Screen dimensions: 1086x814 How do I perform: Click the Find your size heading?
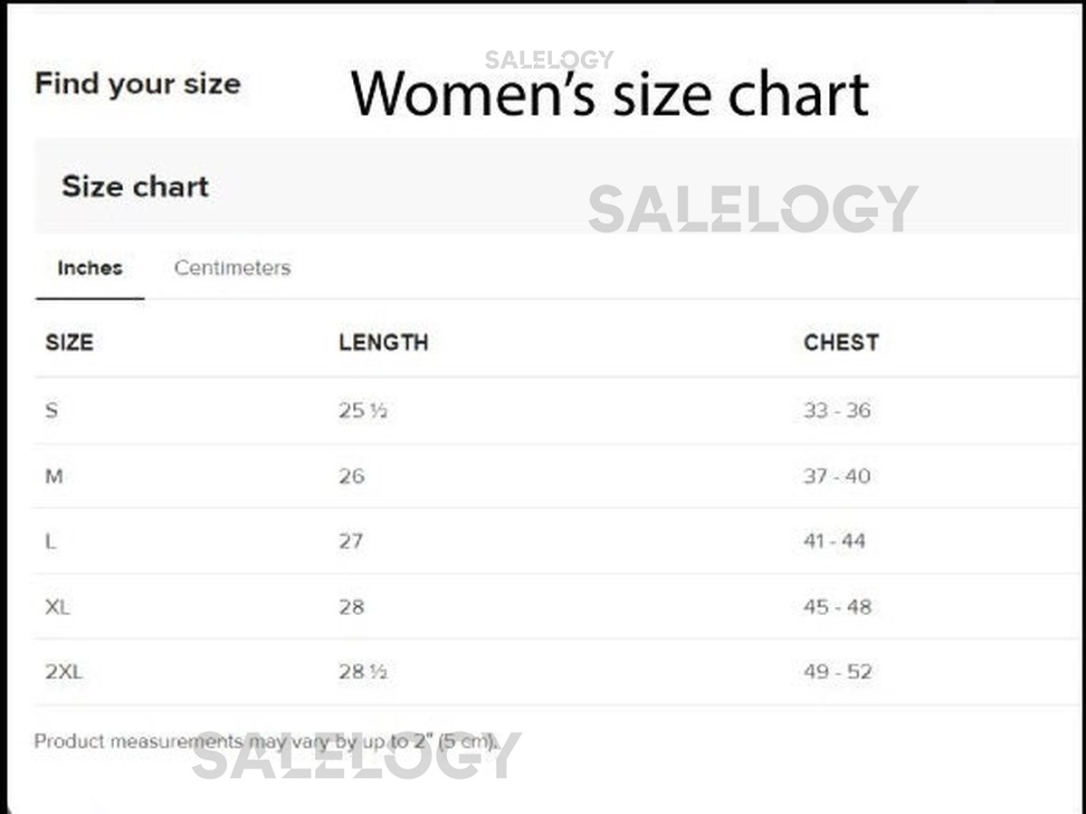[138, 84]
